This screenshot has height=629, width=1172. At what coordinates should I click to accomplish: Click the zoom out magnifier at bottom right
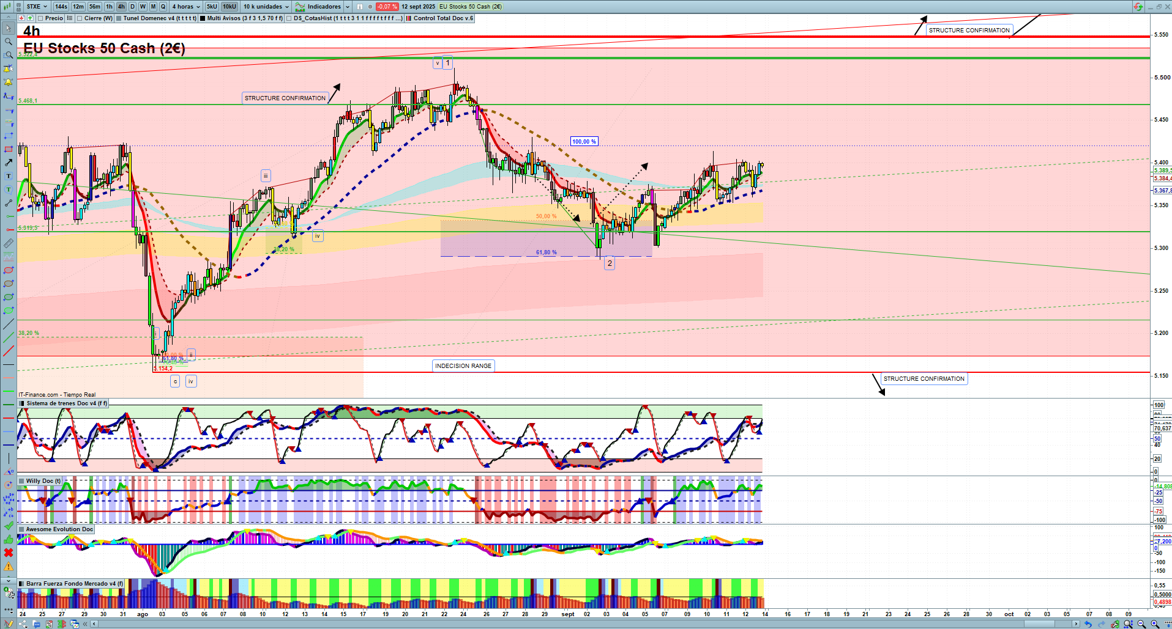click(x=1141, y=624)
